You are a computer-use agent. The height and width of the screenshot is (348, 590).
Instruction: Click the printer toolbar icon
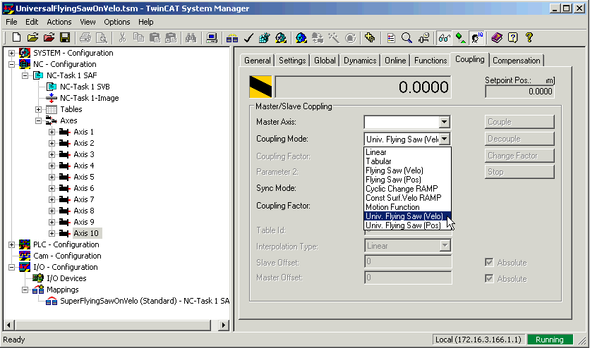coord(85,37)
